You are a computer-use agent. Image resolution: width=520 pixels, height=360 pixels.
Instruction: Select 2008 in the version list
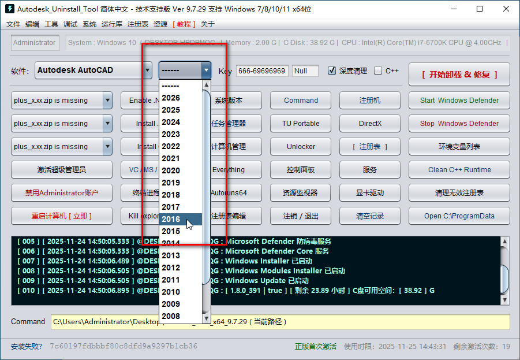click(x=181, y=316)
